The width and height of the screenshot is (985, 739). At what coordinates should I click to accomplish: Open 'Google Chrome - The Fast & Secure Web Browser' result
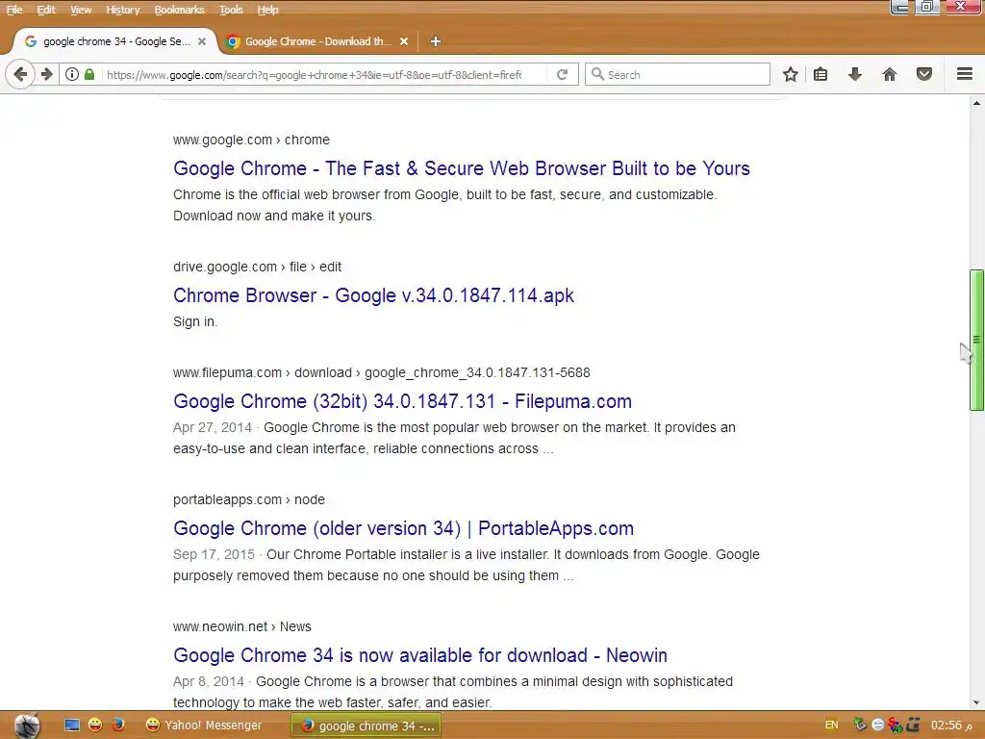click(x=462, y=168)
